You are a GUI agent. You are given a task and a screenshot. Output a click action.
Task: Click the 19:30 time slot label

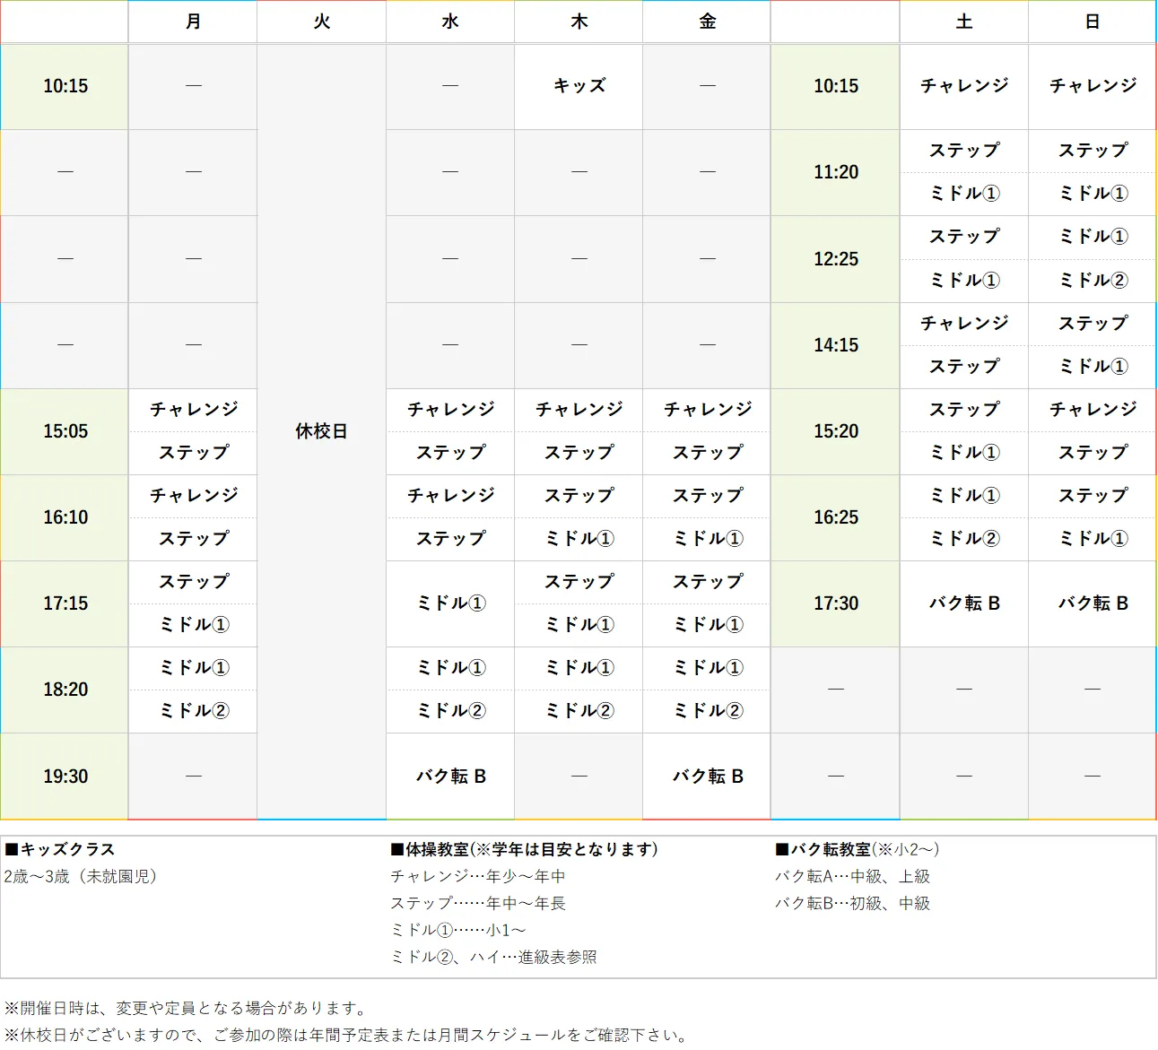pos(64,776)
